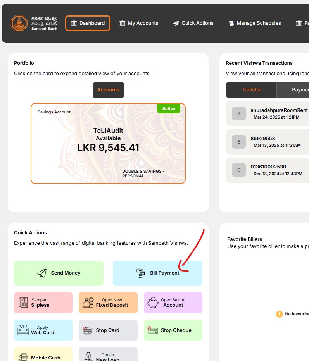309x361 pixels.
Task: Open Manage Schedules in the navigation bar
Action: tap(254, 23)
